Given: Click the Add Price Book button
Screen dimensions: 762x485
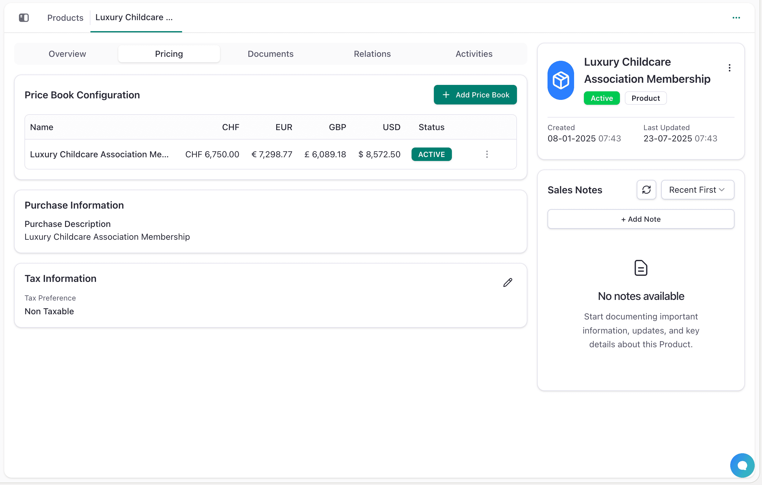Looking at the screenshot, I should coord(475,95).
